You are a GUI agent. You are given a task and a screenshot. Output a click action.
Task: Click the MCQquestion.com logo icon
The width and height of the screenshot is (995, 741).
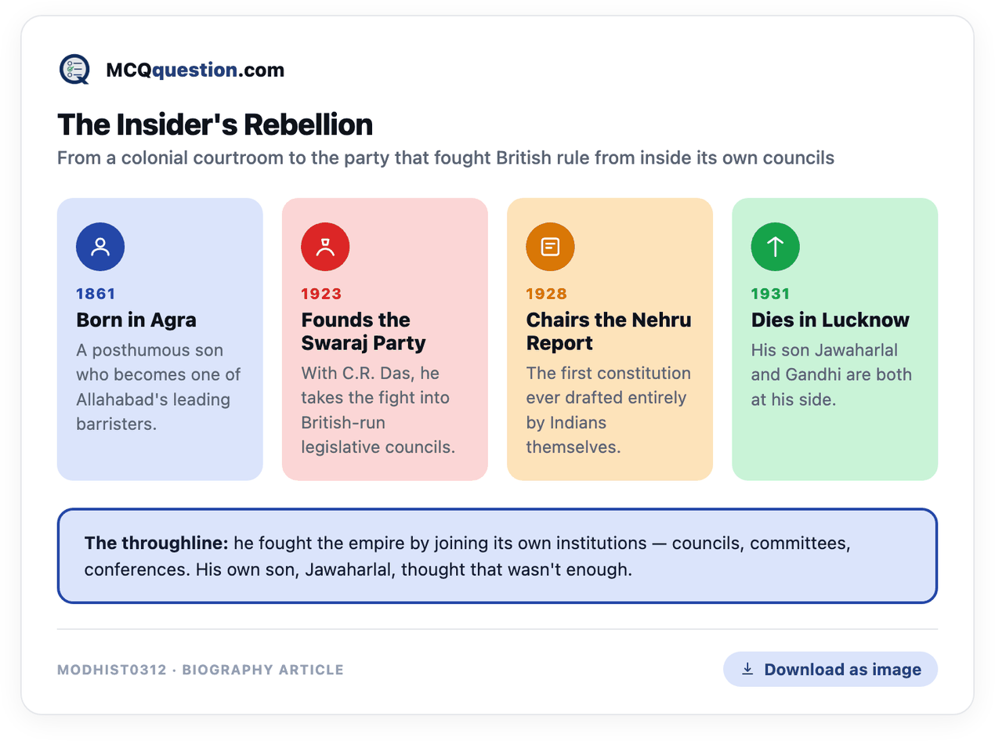(x=75, y=70)
